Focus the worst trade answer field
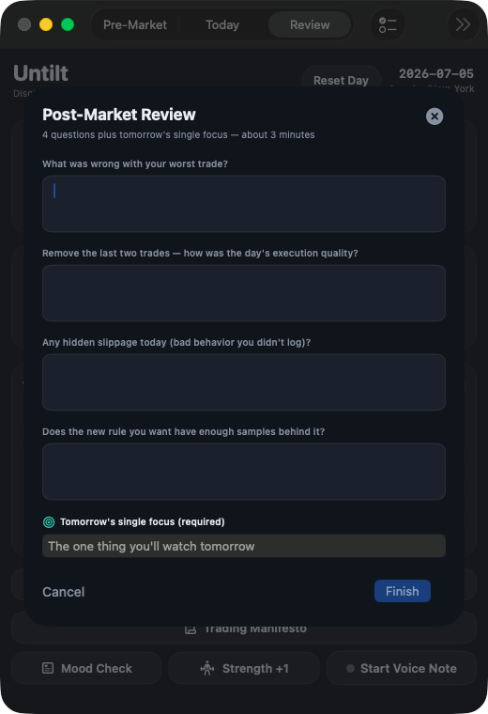This screenshot has width=488, height=714. [x=244, y=204]
